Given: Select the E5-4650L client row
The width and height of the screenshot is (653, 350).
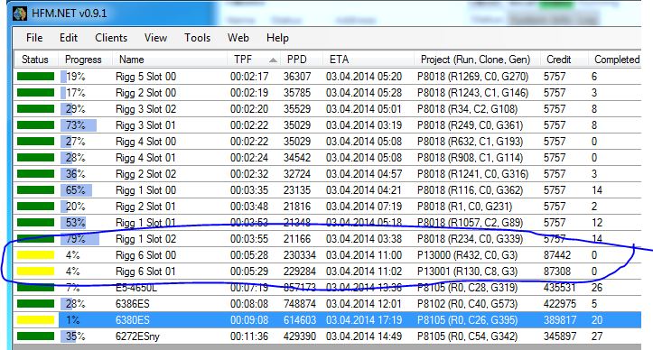Looking at the screenshot, I should pos(327,287).
